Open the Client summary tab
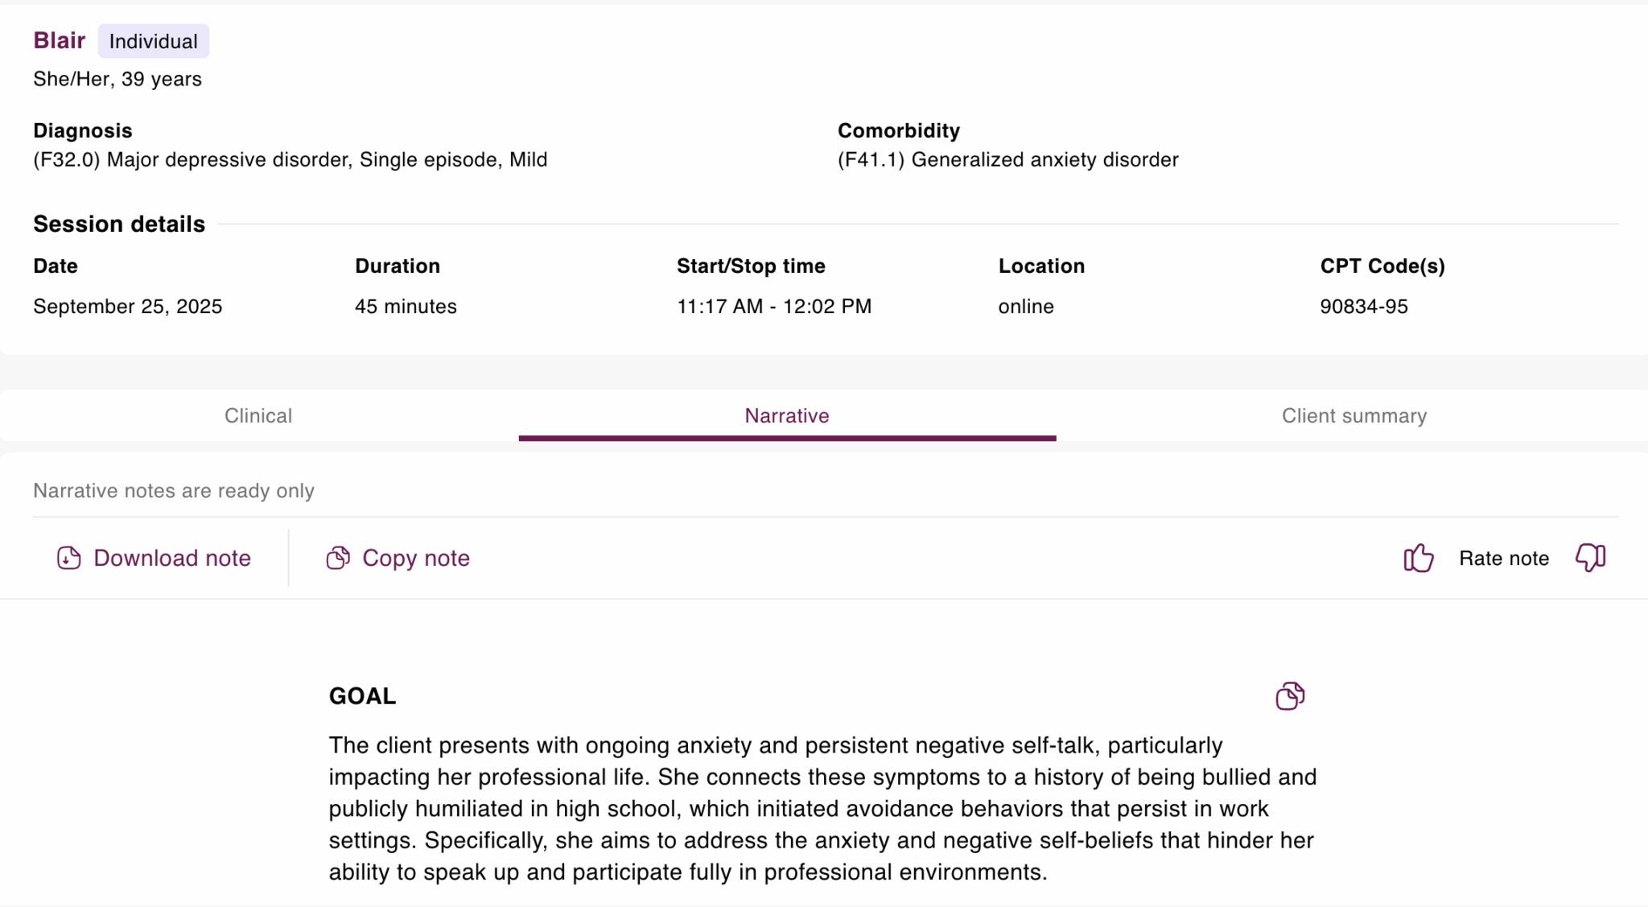Screen dimensions: 1648x907 pyautogui.click(x=1354, y=416)
